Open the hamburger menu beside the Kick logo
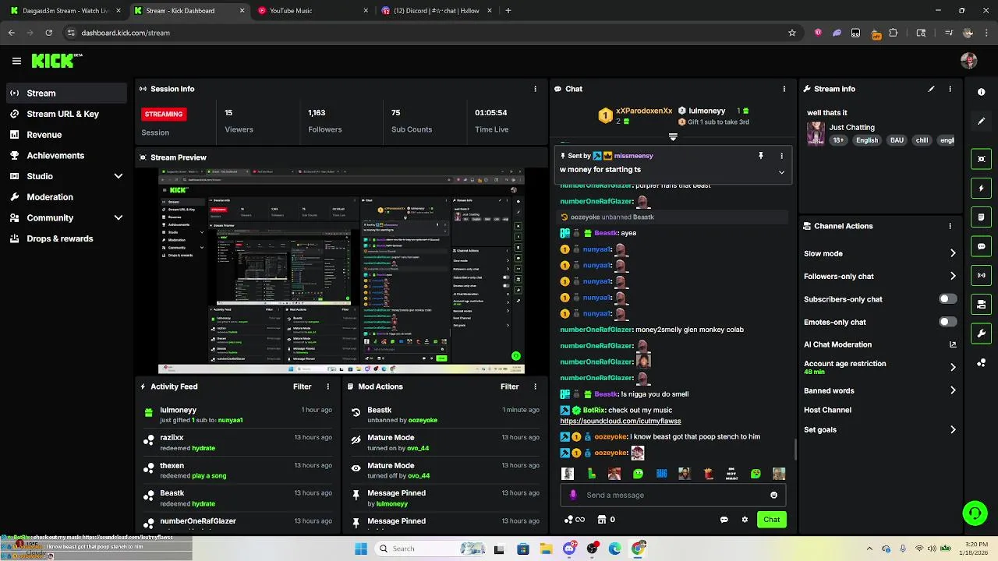Viewport: 998px width, 561px height. click(x=16, y=61)
